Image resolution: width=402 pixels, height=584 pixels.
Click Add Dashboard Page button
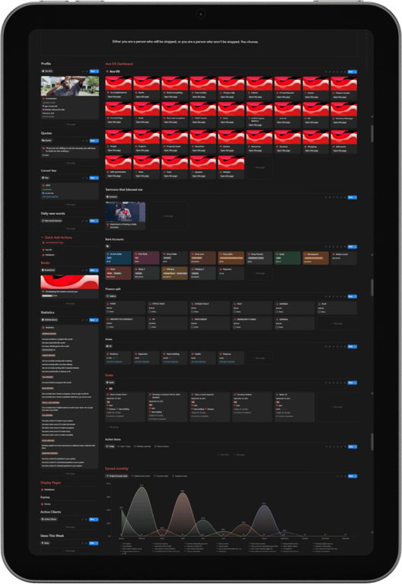point(53,243)
